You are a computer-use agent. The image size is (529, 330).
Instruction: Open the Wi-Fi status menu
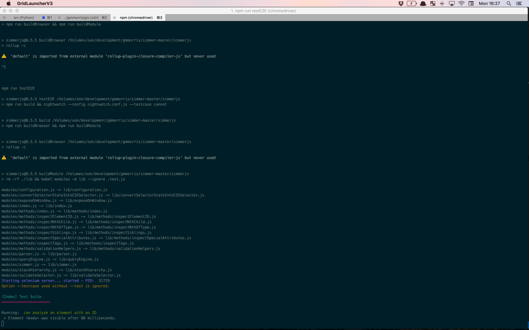[x=461, y=3]
